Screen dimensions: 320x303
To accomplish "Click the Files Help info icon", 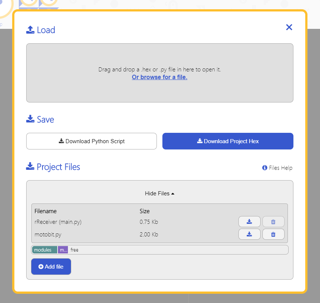I will click(x=265, y=168).
